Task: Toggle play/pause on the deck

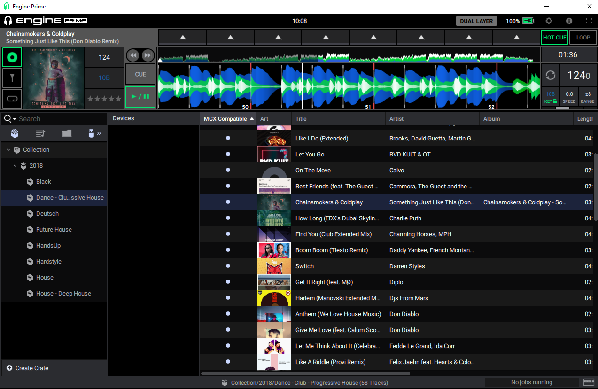Action: click(140, 97)
